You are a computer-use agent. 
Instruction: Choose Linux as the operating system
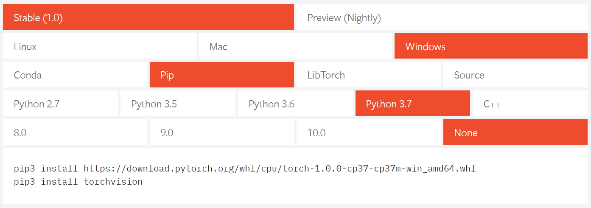[99, 46]
